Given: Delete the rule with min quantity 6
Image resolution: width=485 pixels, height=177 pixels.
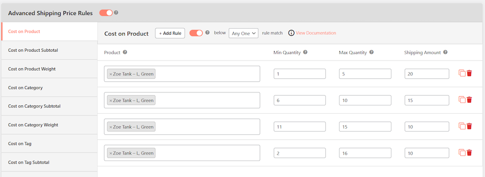Looking at the screenshot, I should tap(469, 100).
